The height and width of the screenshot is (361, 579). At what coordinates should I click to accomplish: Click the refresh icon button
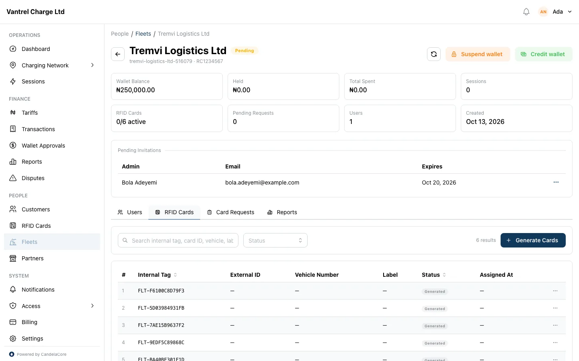click(434, 54)
